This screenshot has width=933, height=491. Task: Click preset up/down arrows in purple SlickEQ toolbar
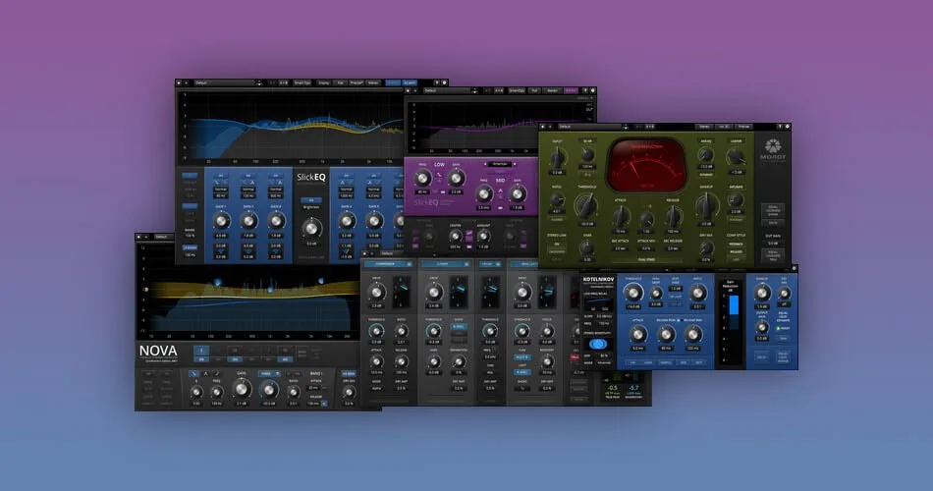[x=474, y=90]
